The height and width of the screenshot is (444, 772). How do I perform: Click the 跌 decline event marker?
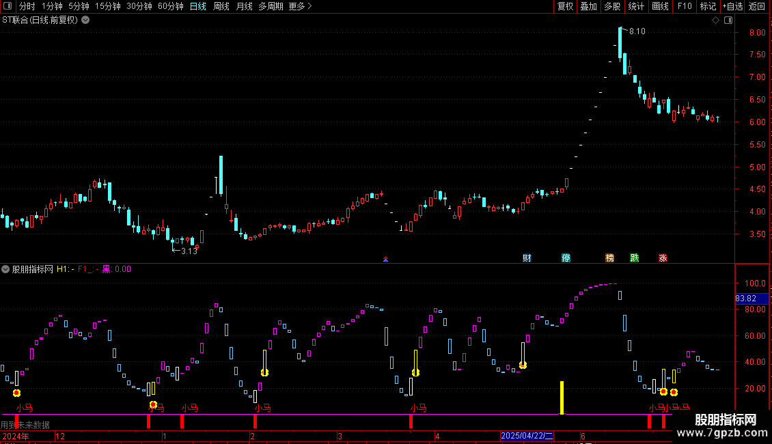point(634,258)
